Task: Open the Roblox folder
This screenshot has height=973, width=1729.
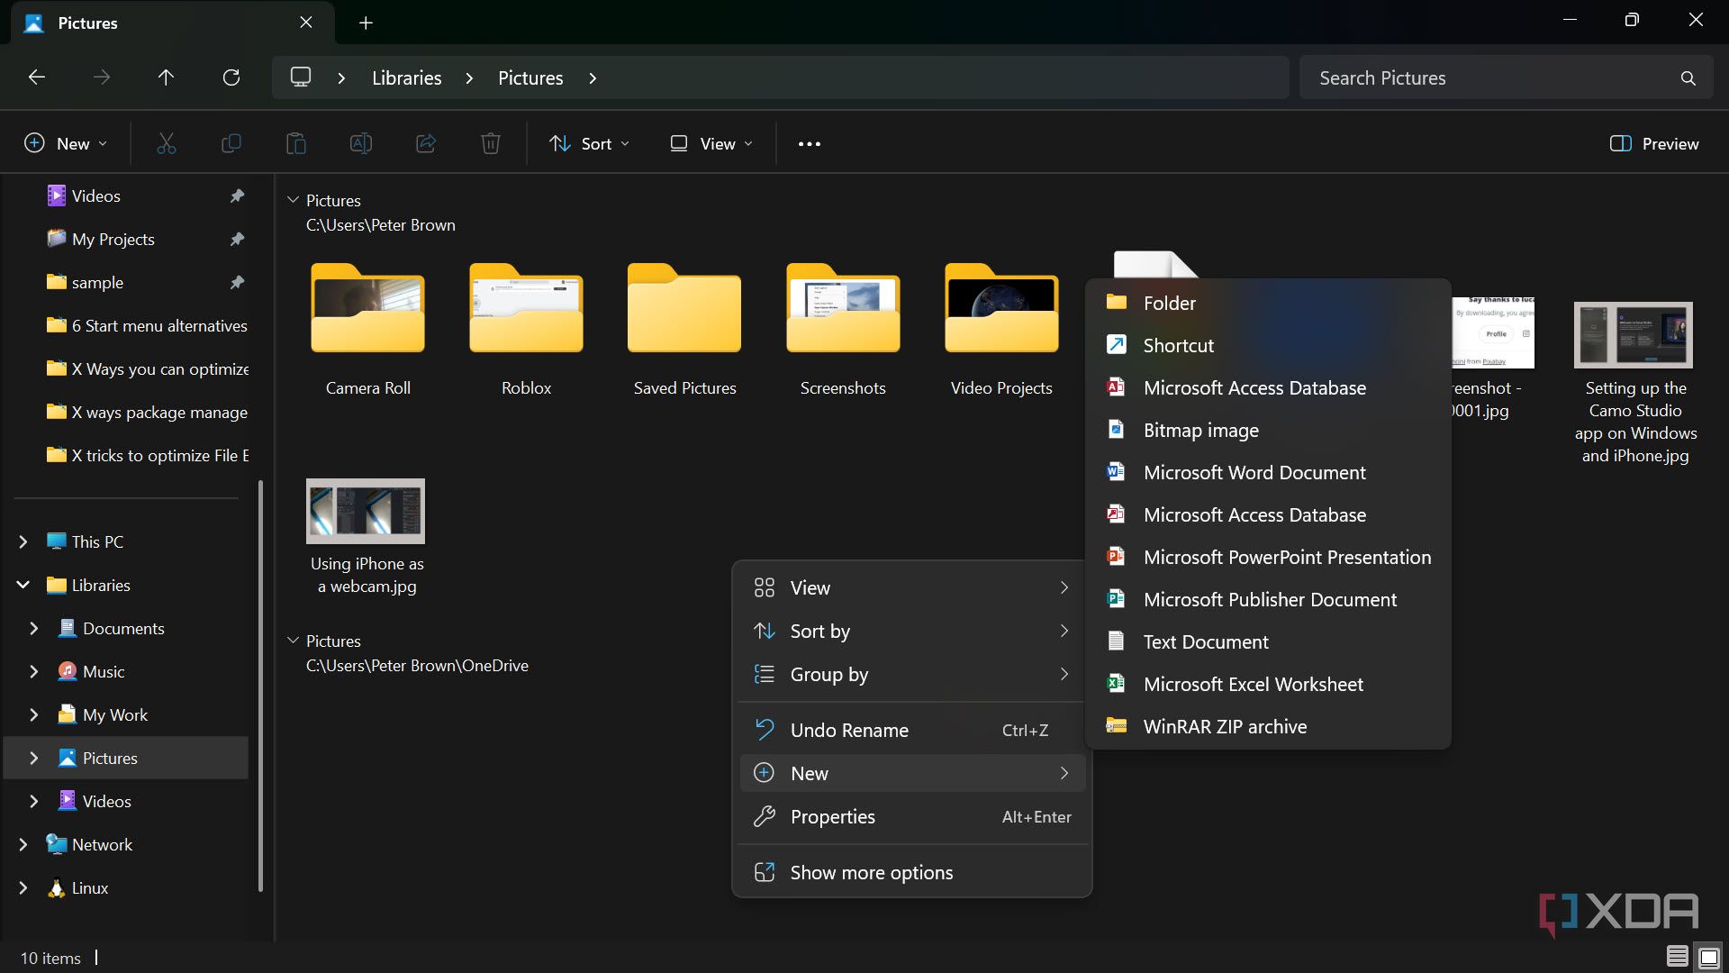Action: click(527, 330)
